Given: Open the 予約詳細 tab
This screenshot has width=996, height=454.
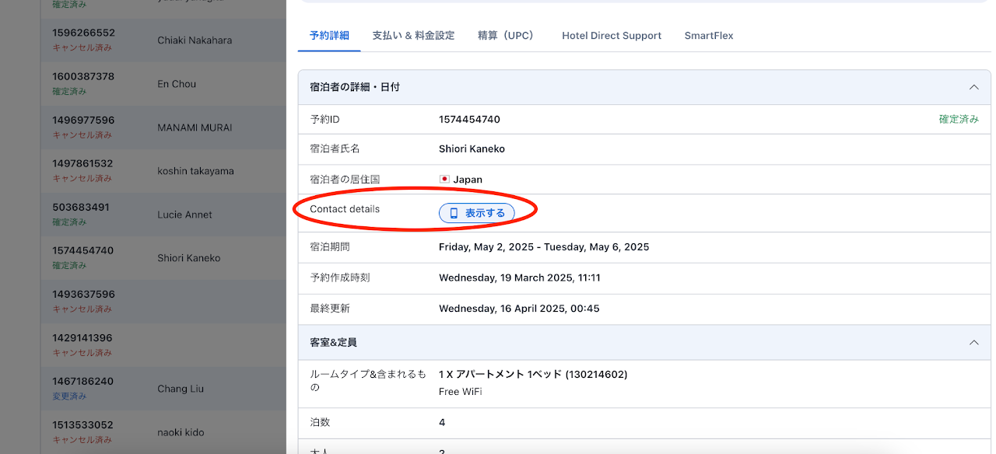Looking at the screenshot, I should 329,36.
